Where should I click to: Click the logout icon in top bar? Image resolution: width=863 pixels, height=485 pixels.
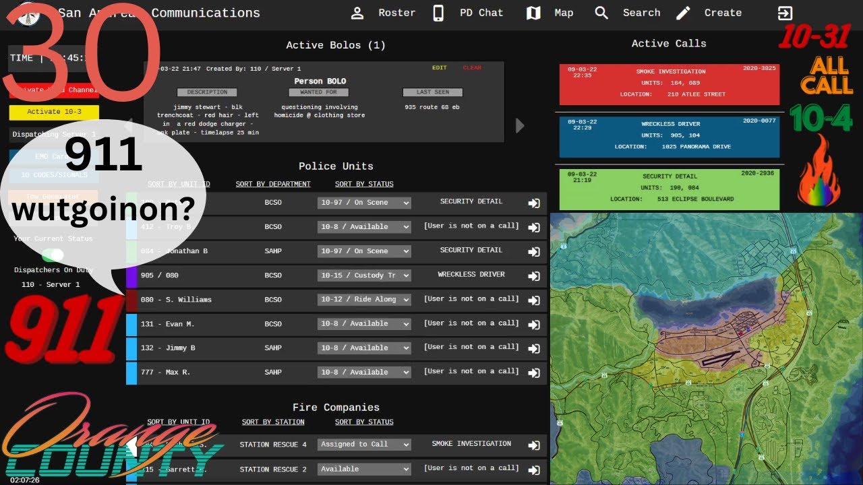pyautogui.click(x=785, y=13)
